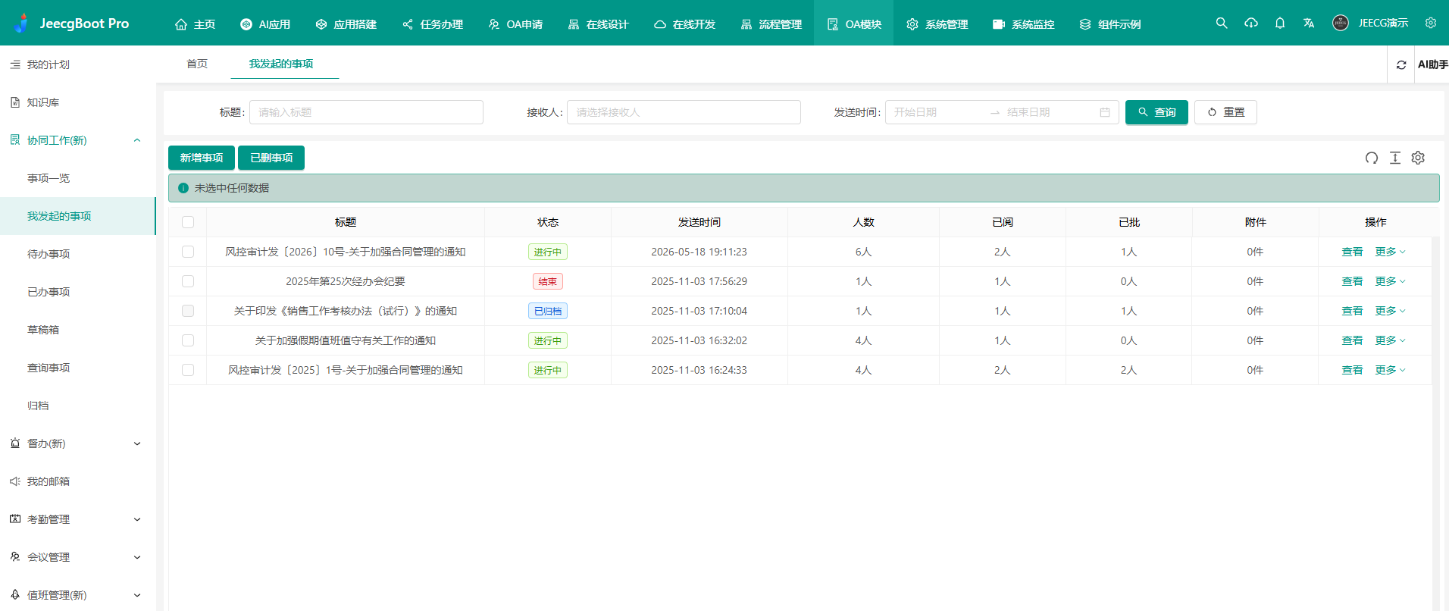The image size is (1449, 611).
Task: Focus the 标题 input field
Action: (x=366, y=112)
